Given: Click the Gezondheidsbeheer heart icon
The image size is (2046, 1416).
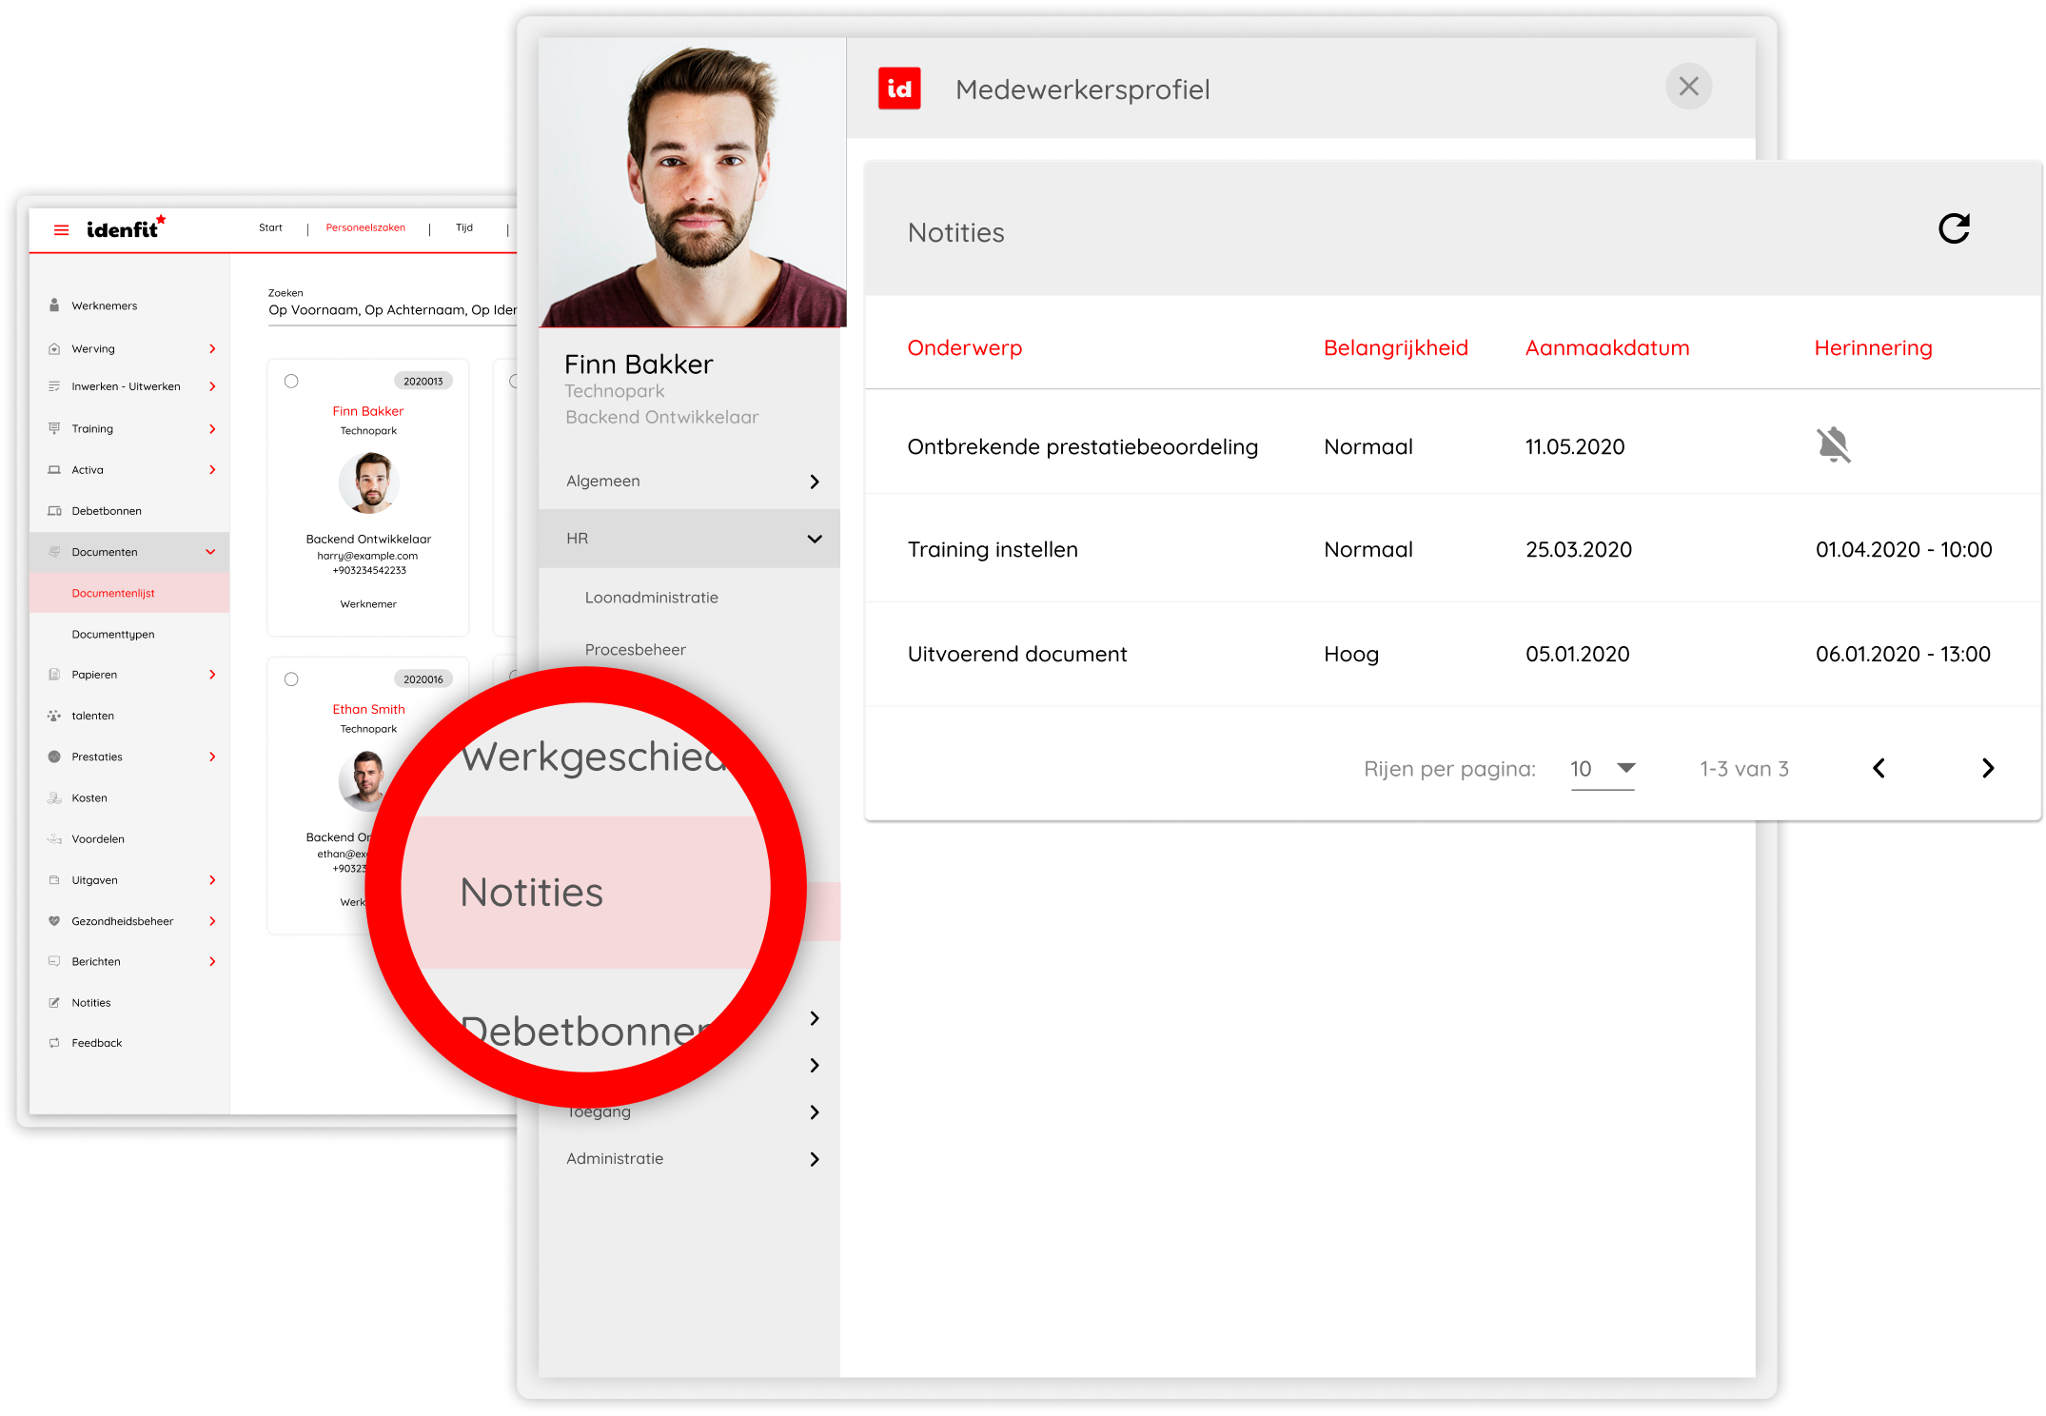Looking at the screenshot, I should pos(54,921).
